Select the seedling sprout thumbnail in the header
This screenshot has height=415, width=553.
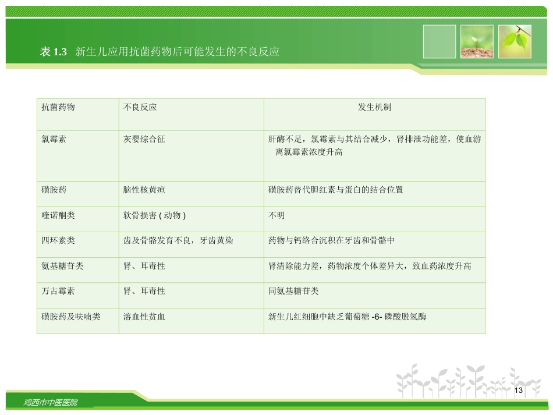[x=477, y=41]
